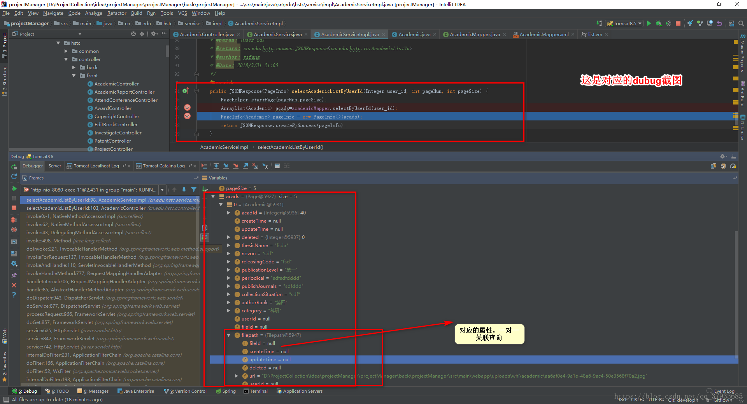The image size is (747, 404).
Task: Run with coverage icon in top toolbar
Action: pyautogui.click(x=668, y=23)
